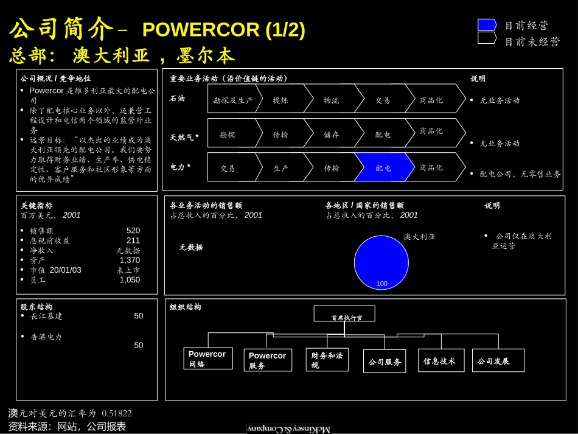Select the 澳大利亚,墨尔本 headquarters subtitle
The image size is (578, 434).
point(153,55)
